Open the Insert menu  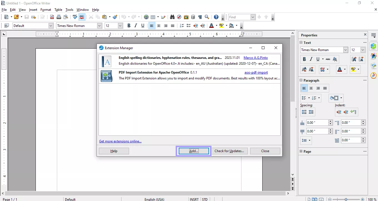(33, 10)
